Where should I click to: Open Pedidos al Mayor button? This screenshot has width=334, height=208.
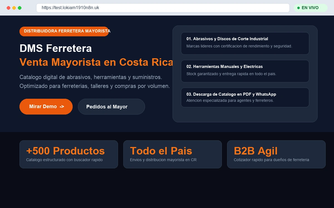[x=111, y=106]
